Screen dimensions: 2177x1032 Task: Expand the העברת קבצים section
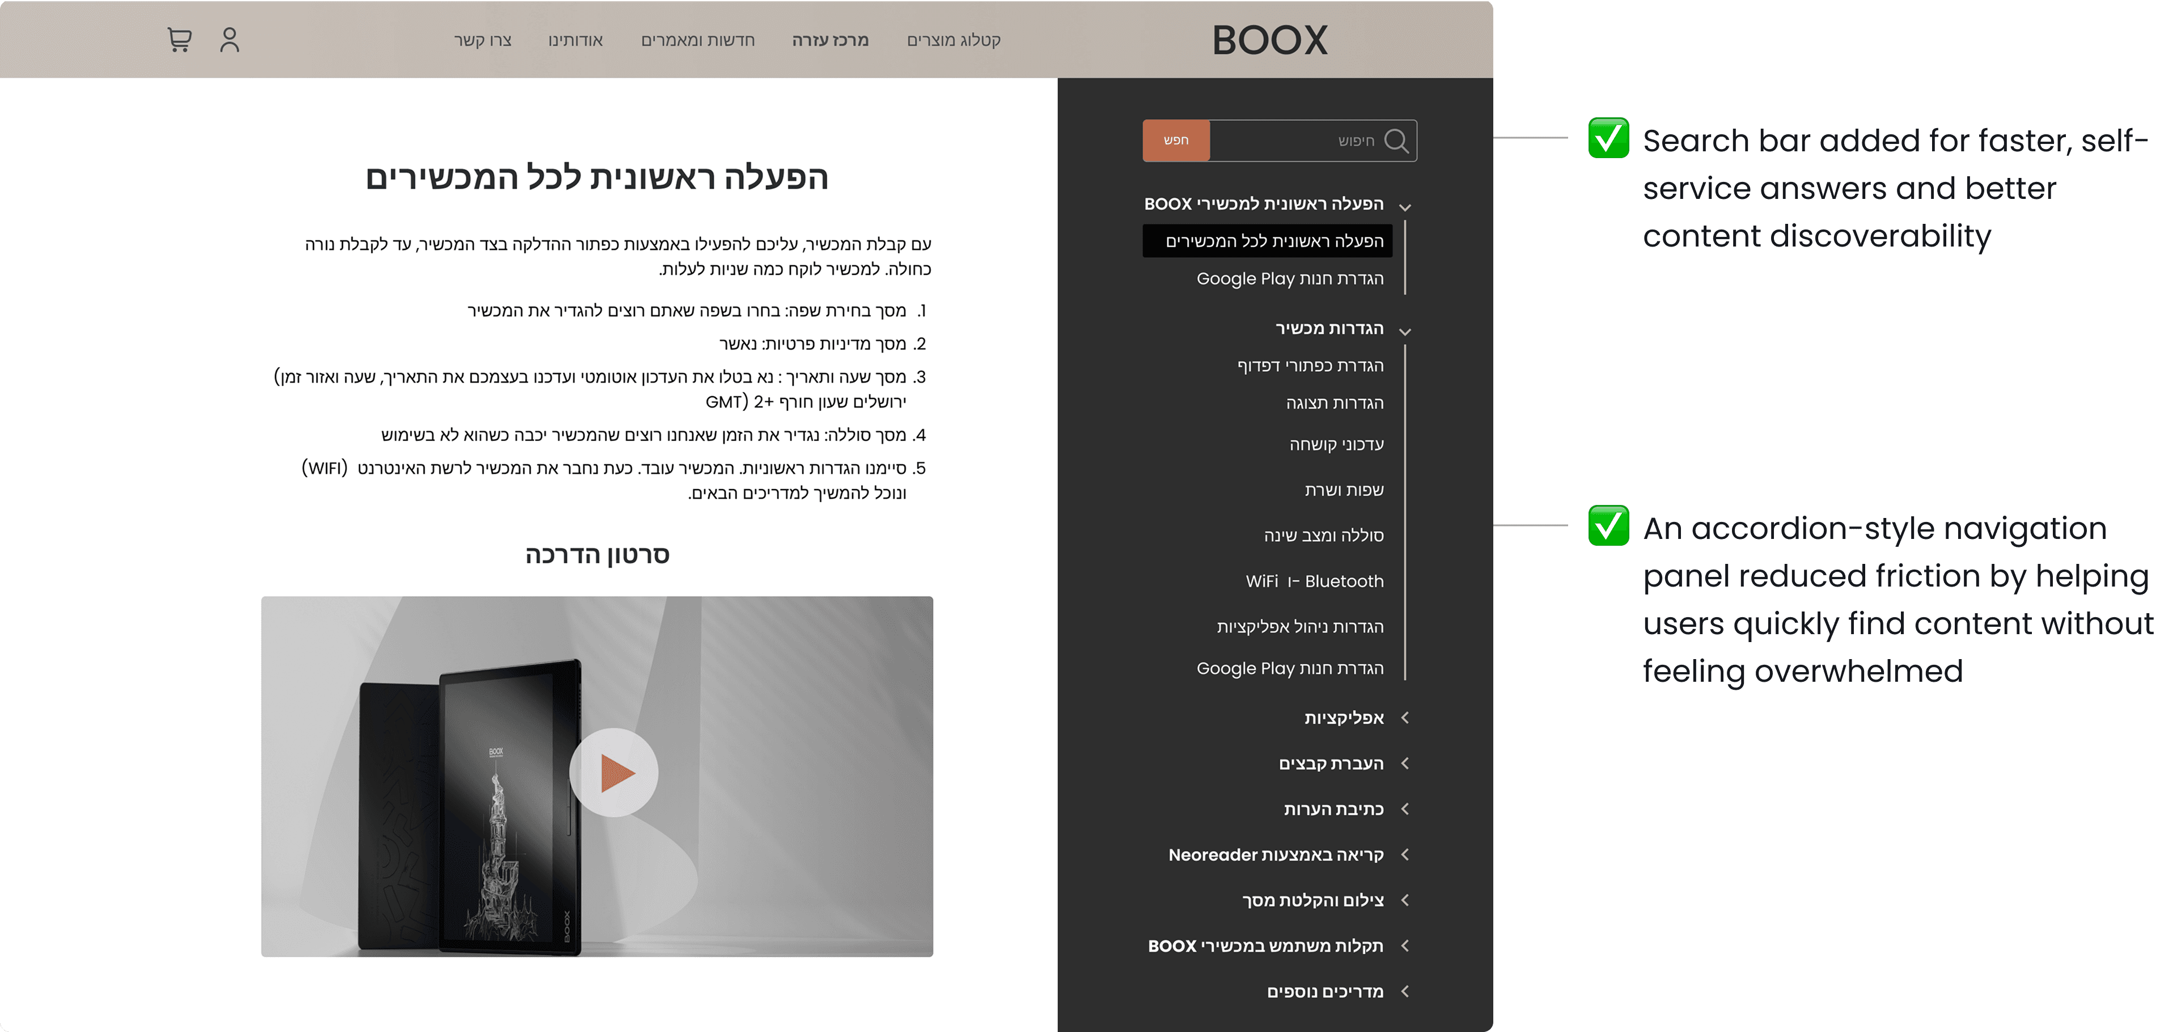tap(1343, 763)
